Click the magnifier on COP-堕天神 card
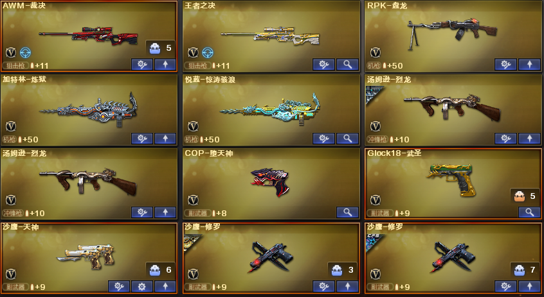 point(347,212)
